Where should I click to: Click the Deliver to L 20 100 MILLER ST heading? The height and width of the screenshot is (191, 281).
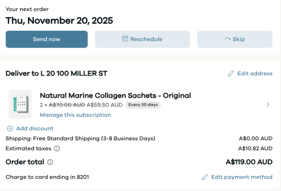click(x=57, y=74)
